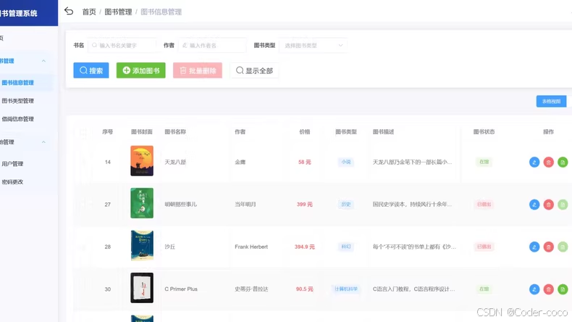Viewport: 572px width, 322px height.
Task: Click the 图书状态 column header
Action: [x=484, y=131]
